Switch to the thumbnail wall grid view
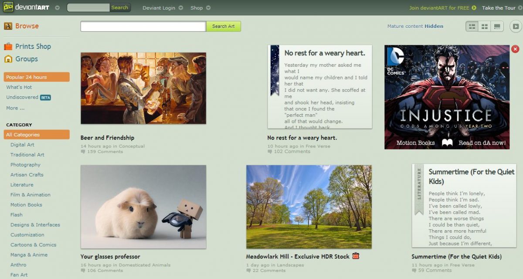 click(484, 27)
